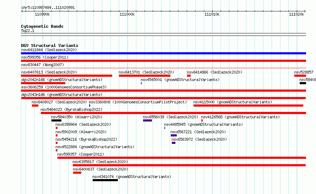Click dgv2043n166 (gnomADStructuralVariants) label
This screenshot has height=194, width=316.
click(62, 95)
